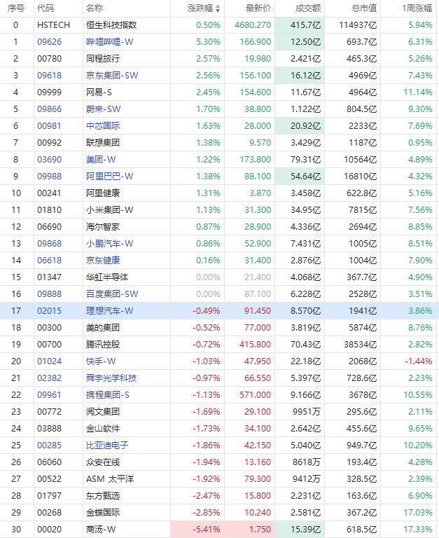Open 快手-W stock link
The width and height of the screenshot is (439, 538).
click(x=101, y=361)
